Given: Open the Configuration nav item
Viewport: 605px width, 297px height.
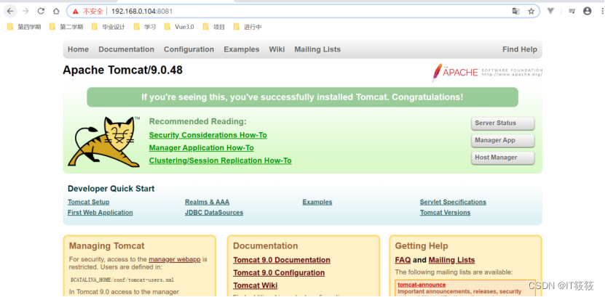Looking at the screenshot, I should pyautogui.click(x=189, y=49).
